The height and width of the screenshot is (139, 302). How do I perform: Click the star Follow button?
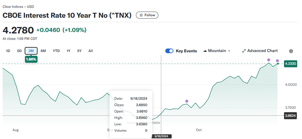pyautogui.click(x=147, y=15)
